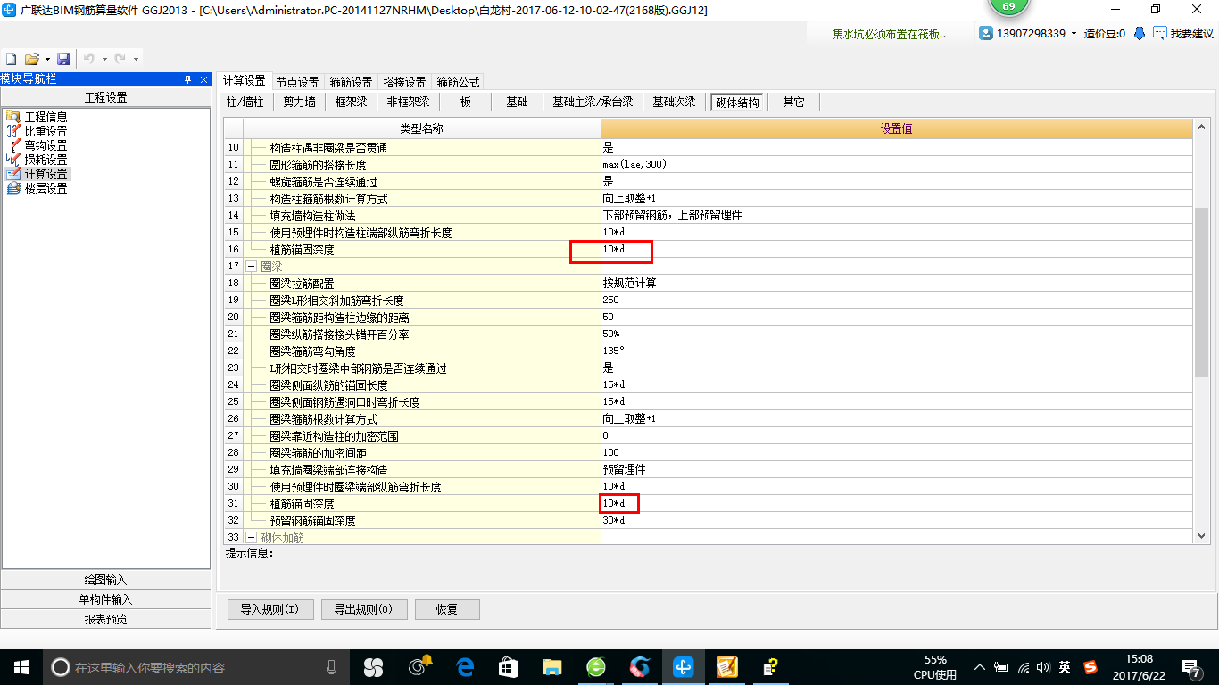The width and height of the screenshot is (1219, 685).
Task: Click the Redo arrow icon
Action: (x=120, y=59)
